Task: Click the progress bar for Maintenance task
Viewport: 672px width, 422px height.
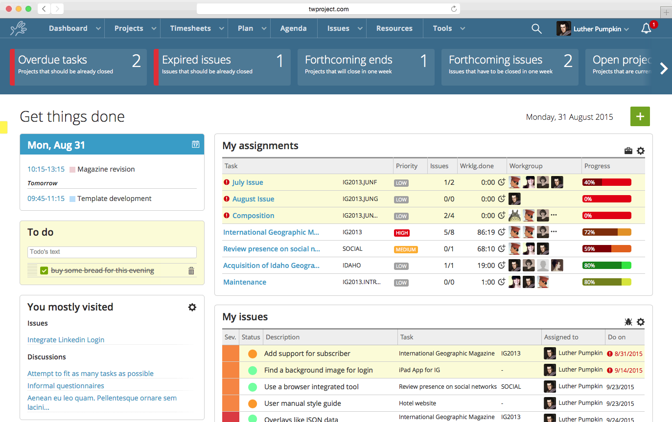Action: point(606,282)
